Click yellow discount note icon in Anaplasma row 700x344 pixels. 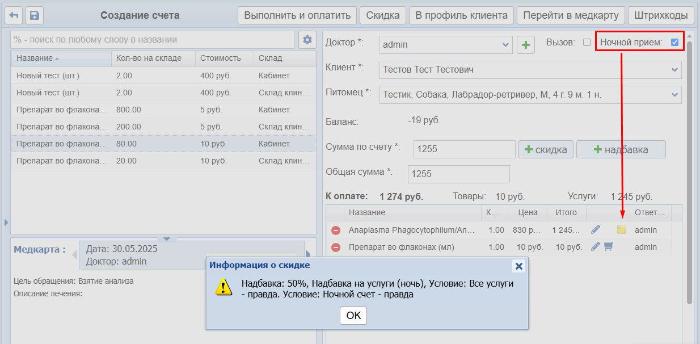pos(622,230)
